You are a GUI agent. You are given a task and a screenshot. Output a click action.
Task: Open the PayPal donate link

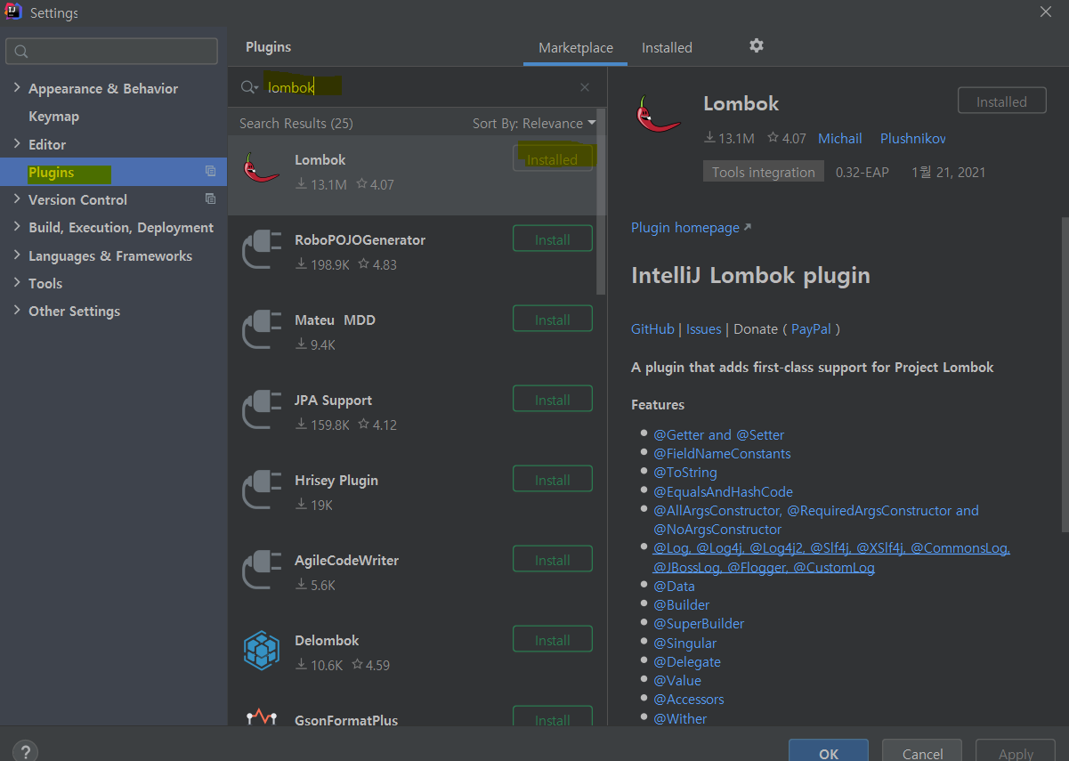coord(811,328)
